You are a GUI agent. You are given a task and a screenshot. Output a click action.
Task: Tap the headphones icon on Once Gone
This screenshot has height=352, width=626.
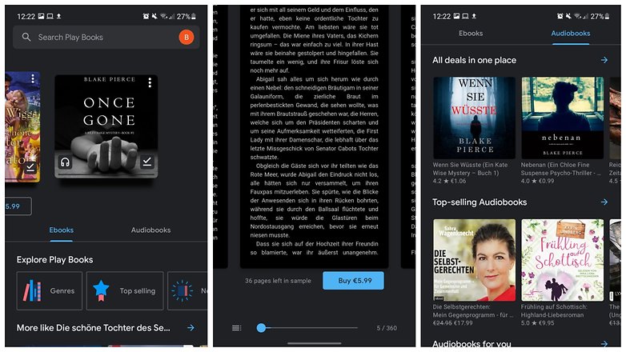[65, 162]
